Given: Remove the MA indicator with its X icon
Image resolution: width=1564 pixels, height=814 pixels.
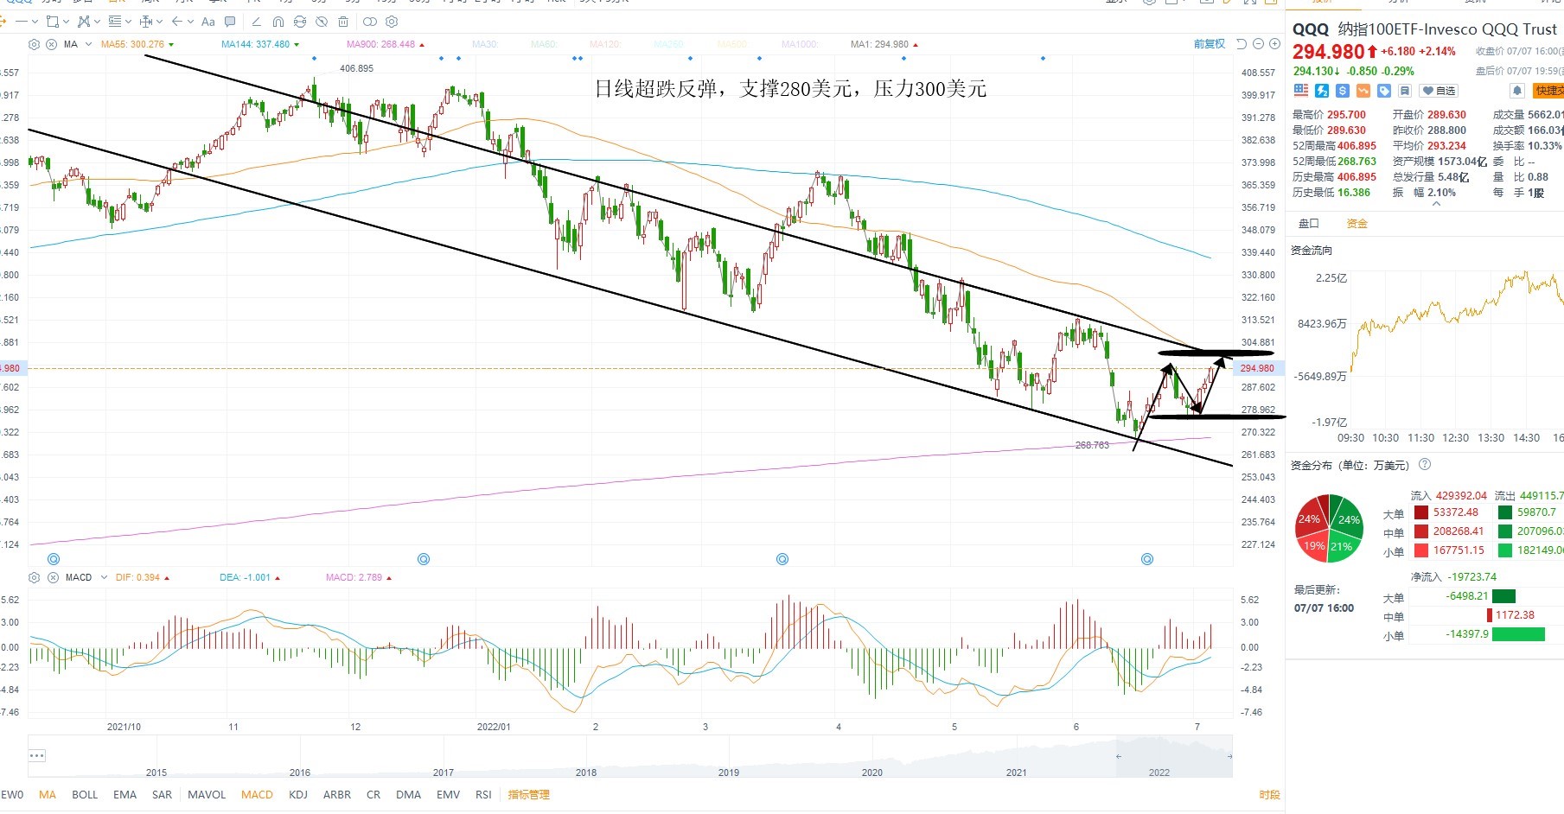Looking at the screenshot, I should click(x=52, y=44).
